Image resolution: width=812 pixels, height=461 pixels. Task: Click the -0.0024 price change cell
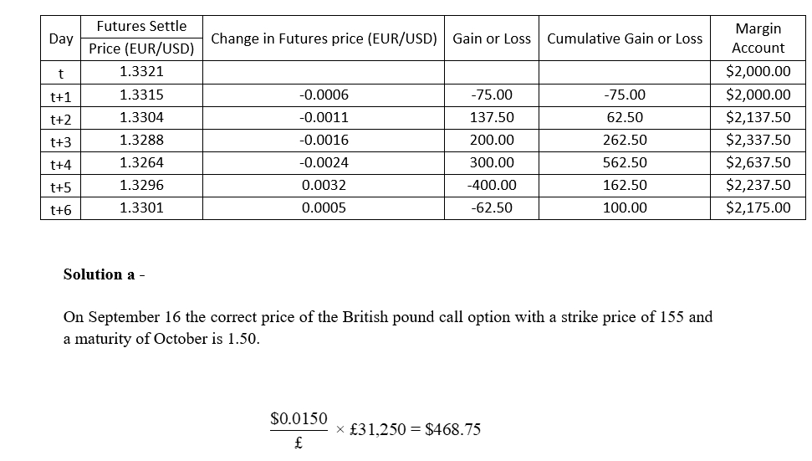click(x=324, y=162)
